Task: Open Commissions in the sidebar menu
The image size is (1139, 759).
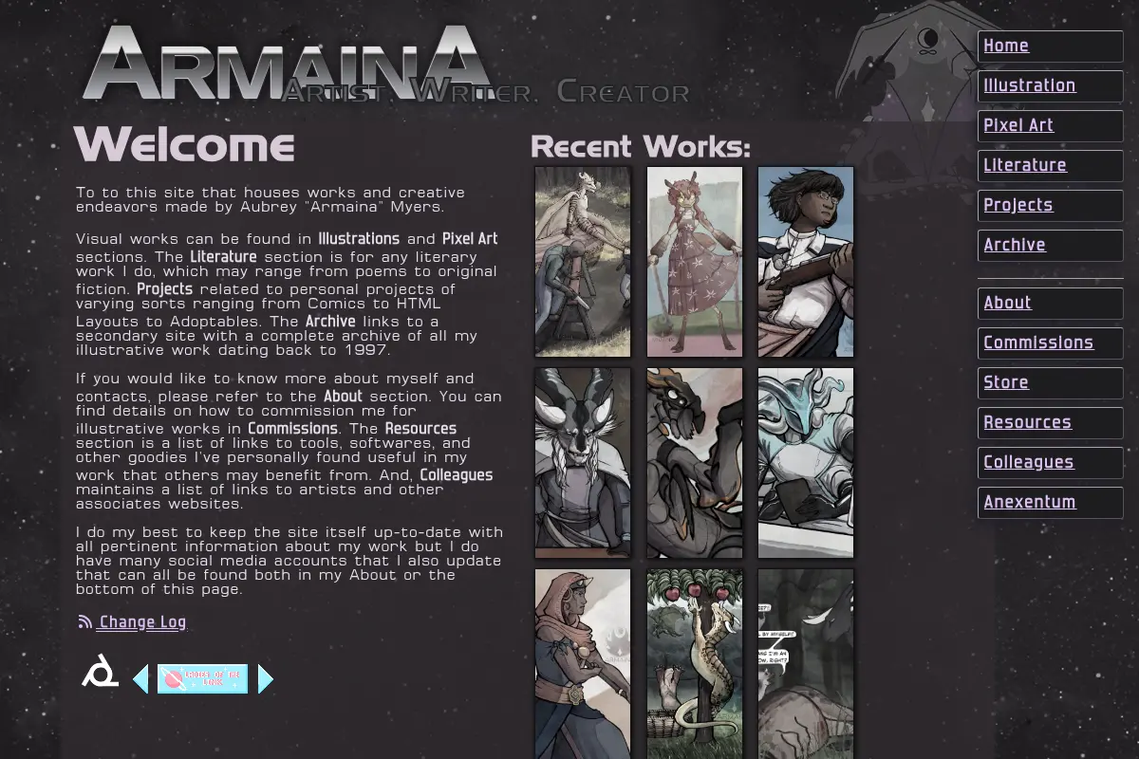Action: [x=1050, y=342]
